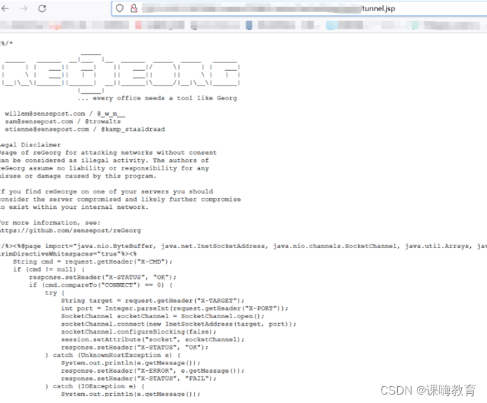Reload the page with the refresh icon
The image size is (487, 403).
(42, 8)
